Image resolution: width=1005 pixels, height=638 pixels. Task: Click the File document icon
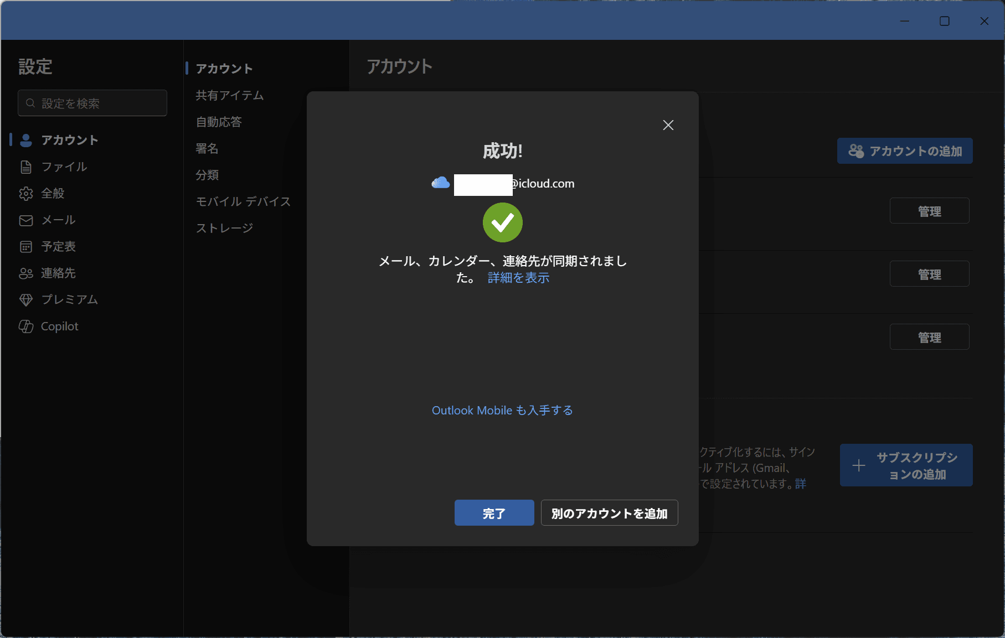(26, 167)
